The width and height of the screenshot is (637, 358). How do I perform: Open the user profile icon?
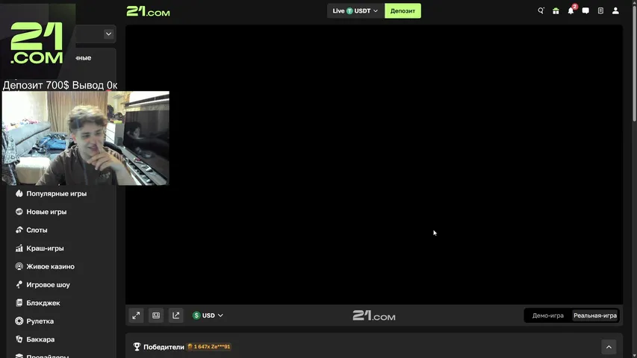(615, 11)
